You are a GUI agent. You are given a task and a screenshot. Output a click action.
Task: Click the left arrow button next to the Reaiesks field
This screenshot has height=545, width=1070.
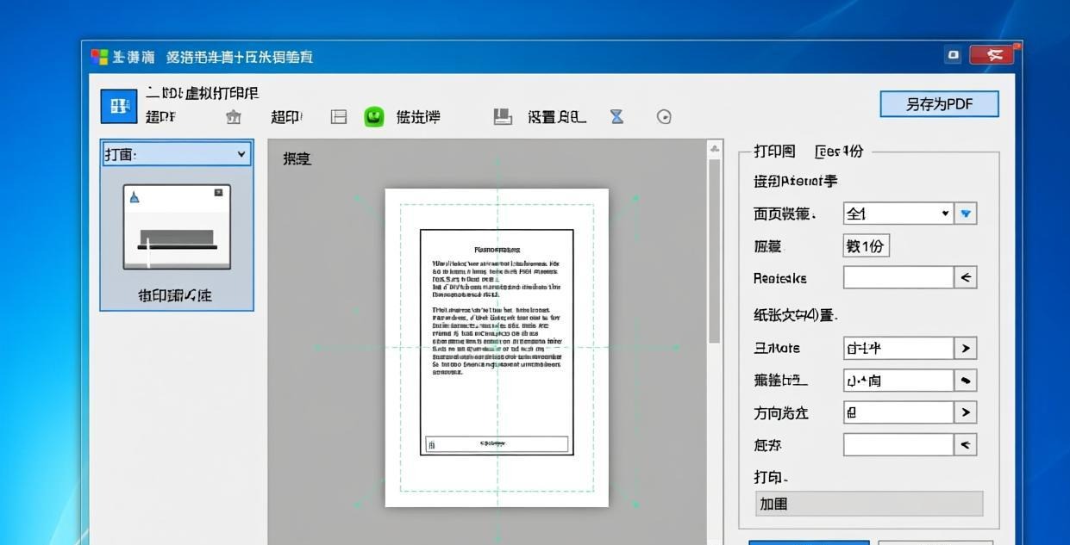(966, 277)
